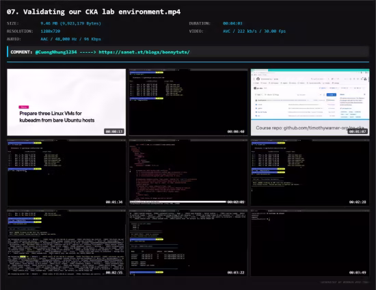Screen dimensions: 376x290
Task: Click the RESOLUTION label
Action: pyautogui.click(x=20, y=31)
